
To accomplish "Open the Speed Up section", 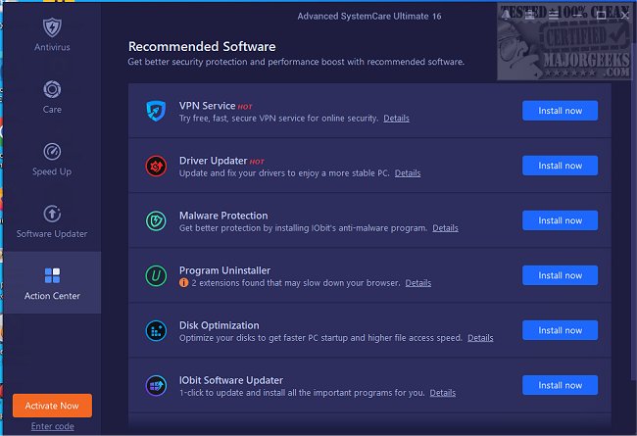I will coord(51,159).
